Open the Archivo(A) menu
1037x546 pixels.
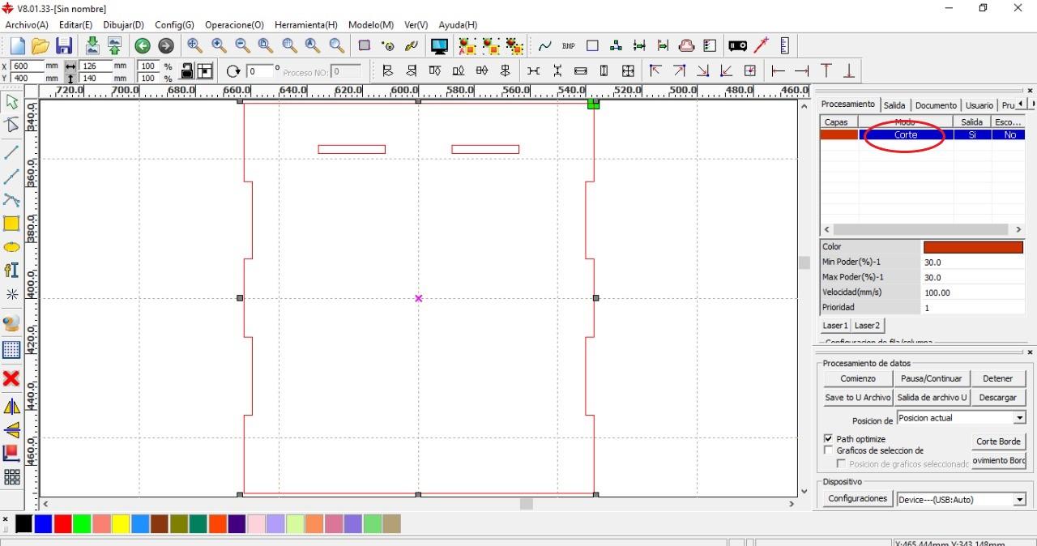(x=27, y=25)
